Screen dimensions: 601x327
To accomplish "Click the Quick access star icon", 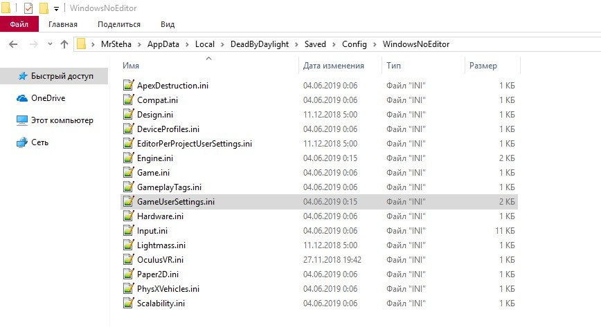I will click(22, 76).
